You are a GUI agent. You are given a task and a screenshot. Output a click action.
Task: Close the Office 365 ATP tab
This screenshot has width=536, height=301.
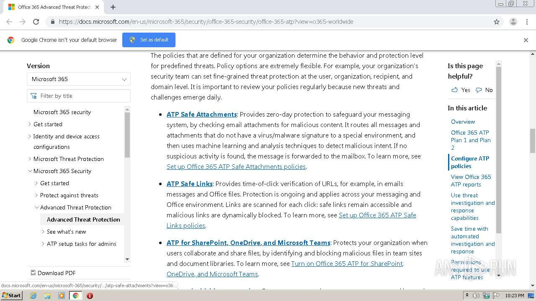click(97, 7)
